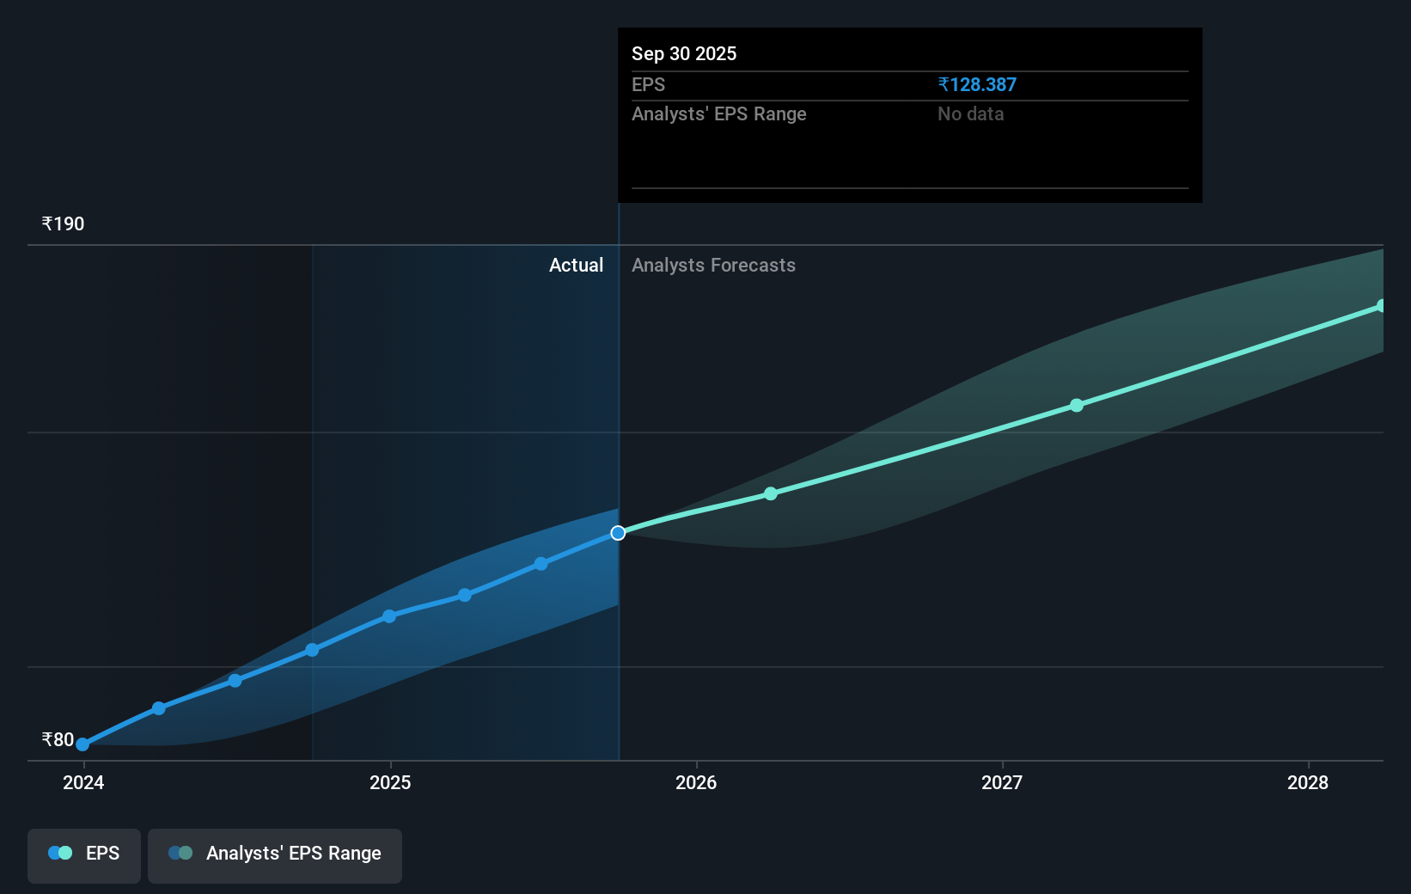
Task: Click the EPS legend color dot
Action: [58, 853]
